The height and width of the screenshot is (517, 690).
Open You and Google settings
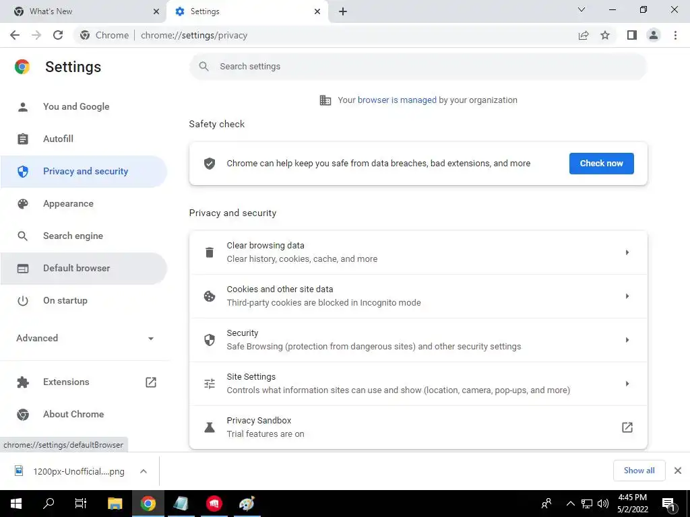point(84,107)
